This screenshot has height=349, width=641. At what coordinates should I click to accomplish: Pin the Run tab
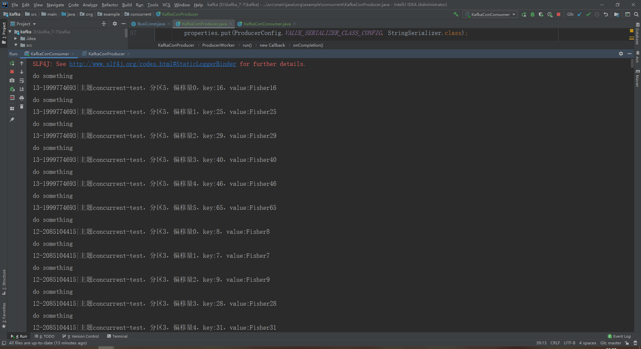(x=12, y=120)
